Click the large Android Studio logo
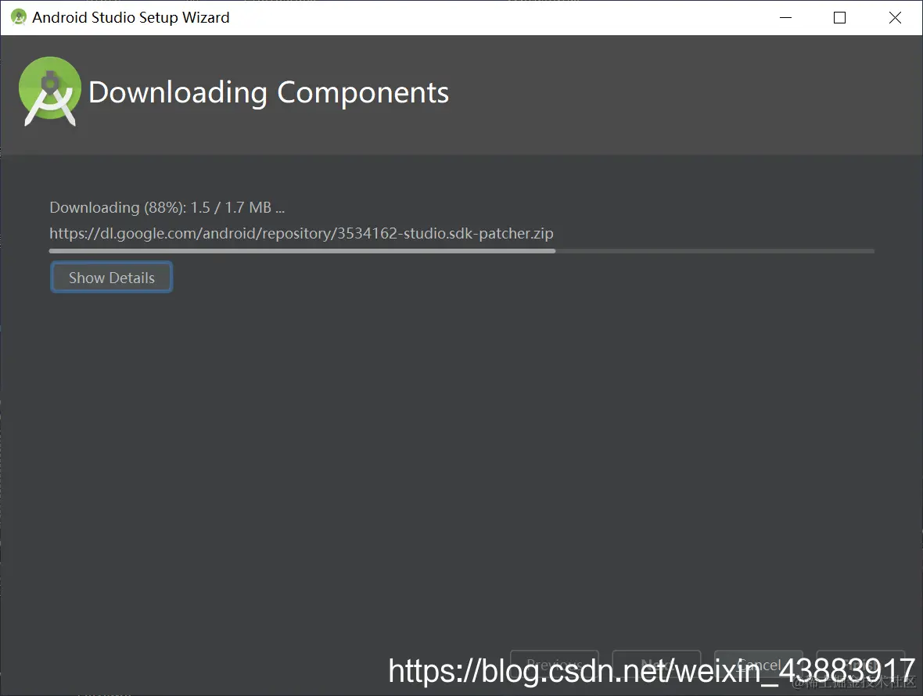Screen dimensions: 923x696 tap(50, 91)
